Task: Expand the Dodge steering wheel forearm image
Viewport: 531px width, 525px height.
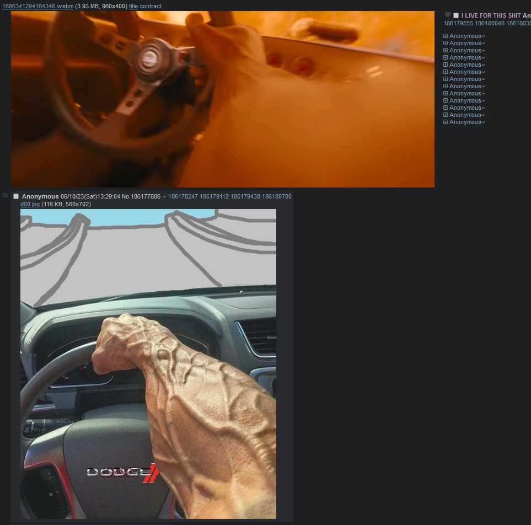Action: 148,364
